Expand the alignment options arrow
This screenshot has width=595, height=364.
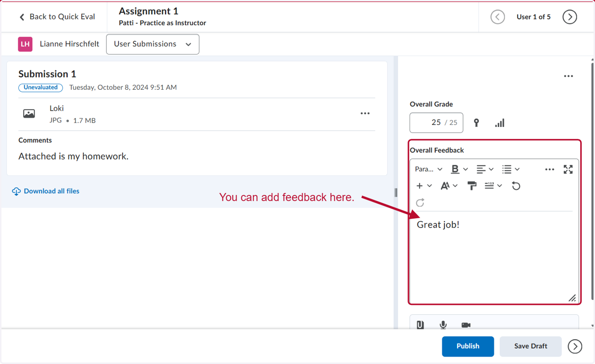click(x=491, y=169)
